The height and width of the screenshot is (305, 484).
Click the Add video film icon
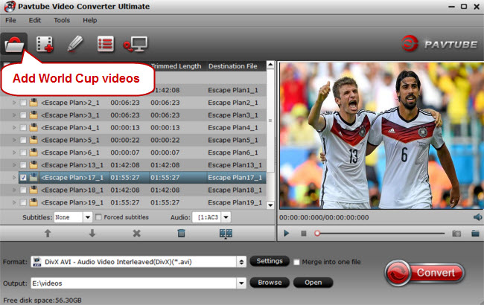45,44
